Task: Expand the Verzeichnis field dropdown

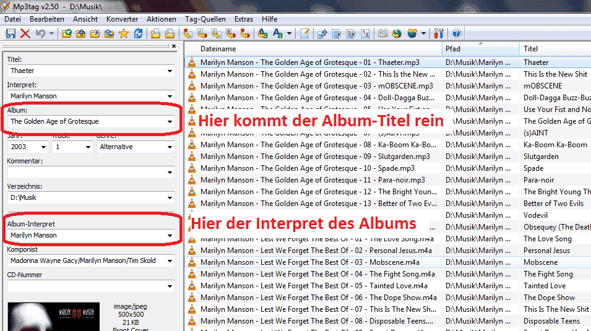Action: tap(170, 197)
